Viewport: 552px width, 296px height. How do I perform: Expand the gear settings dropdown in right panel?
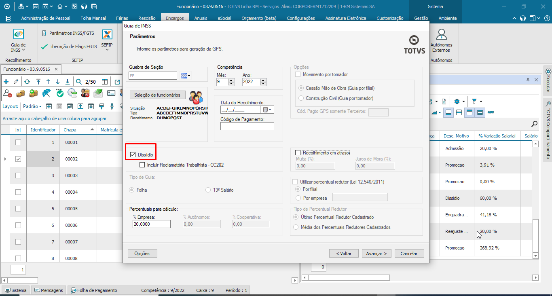click(463, 101)
